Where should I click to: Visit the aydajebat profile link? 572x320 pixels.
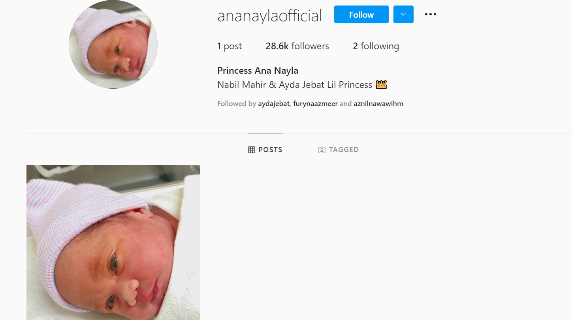[274, 104]
